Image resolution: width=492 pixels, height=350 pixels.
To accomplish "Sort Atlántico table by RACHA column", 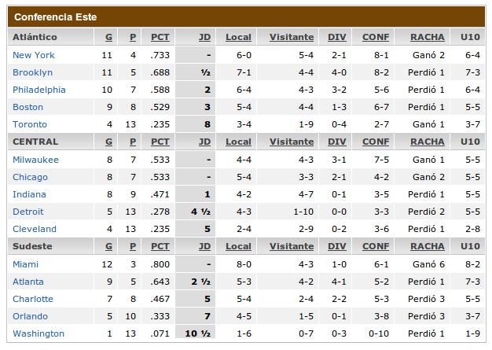I will (x=428, y=37).
